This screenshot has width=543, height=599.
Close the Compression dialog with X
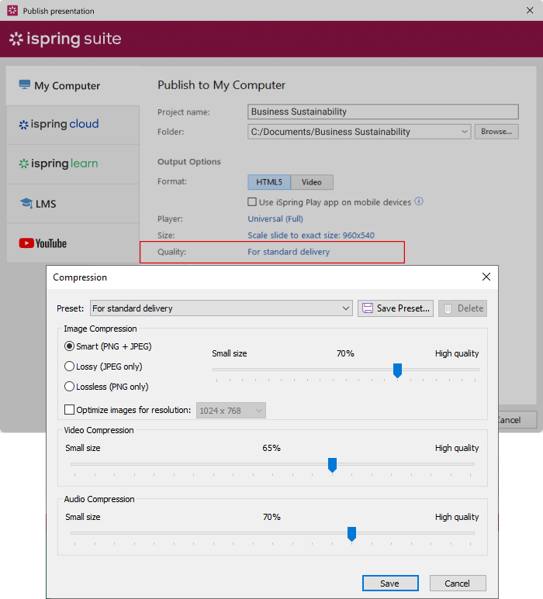pos(486,277)
